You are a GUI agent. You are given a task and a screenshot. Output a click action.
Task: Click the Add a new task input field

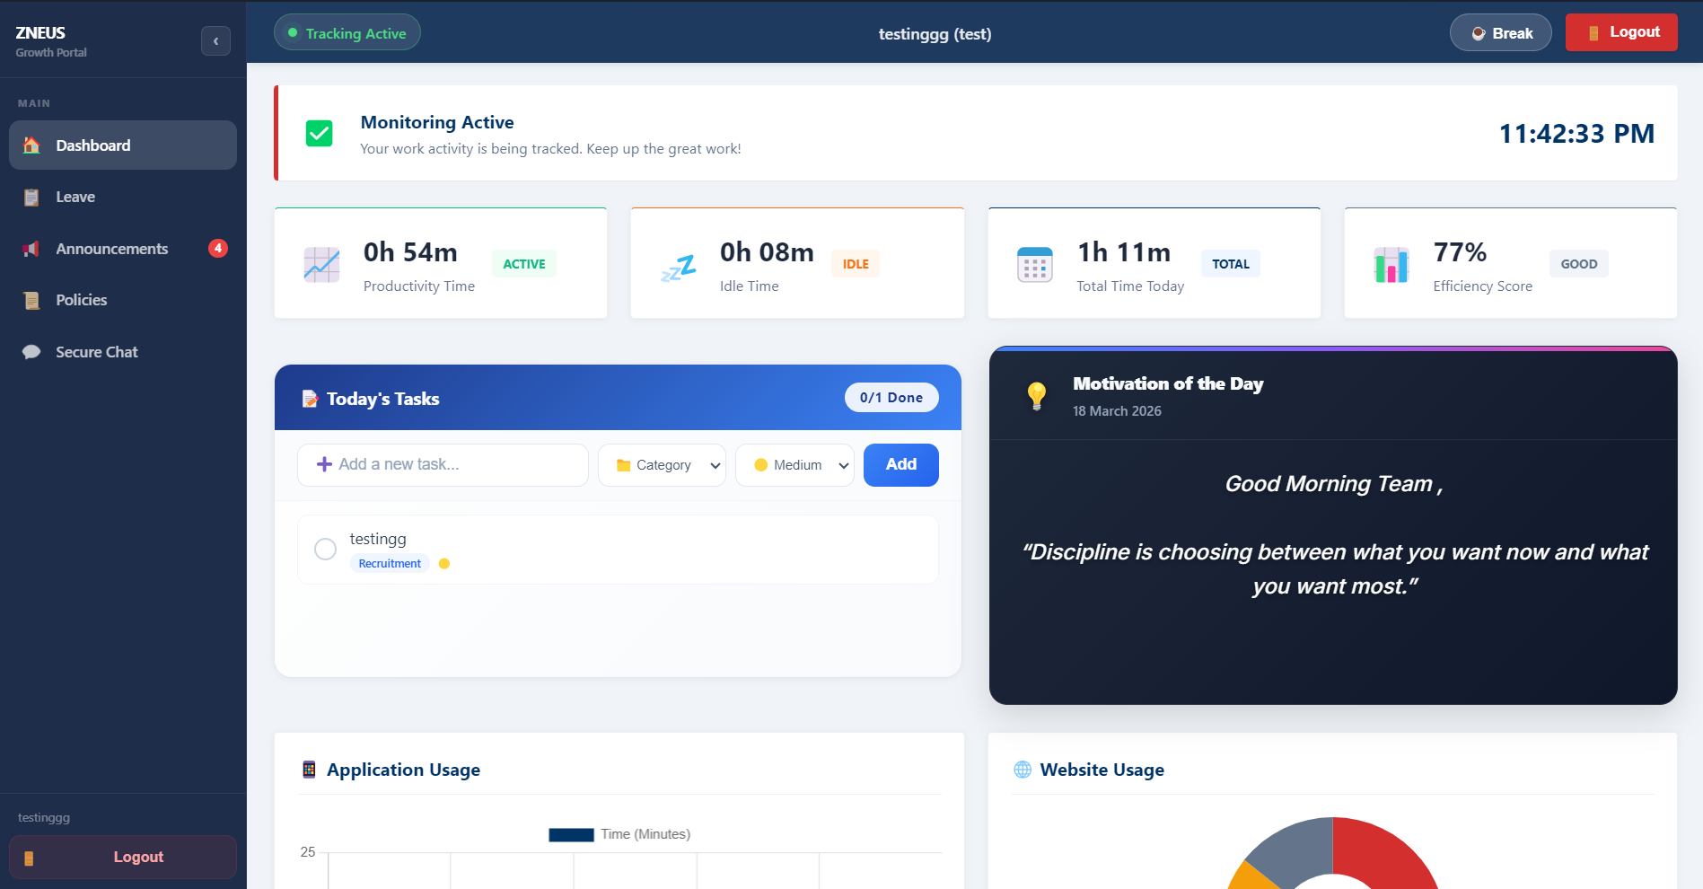click(442, 464)
